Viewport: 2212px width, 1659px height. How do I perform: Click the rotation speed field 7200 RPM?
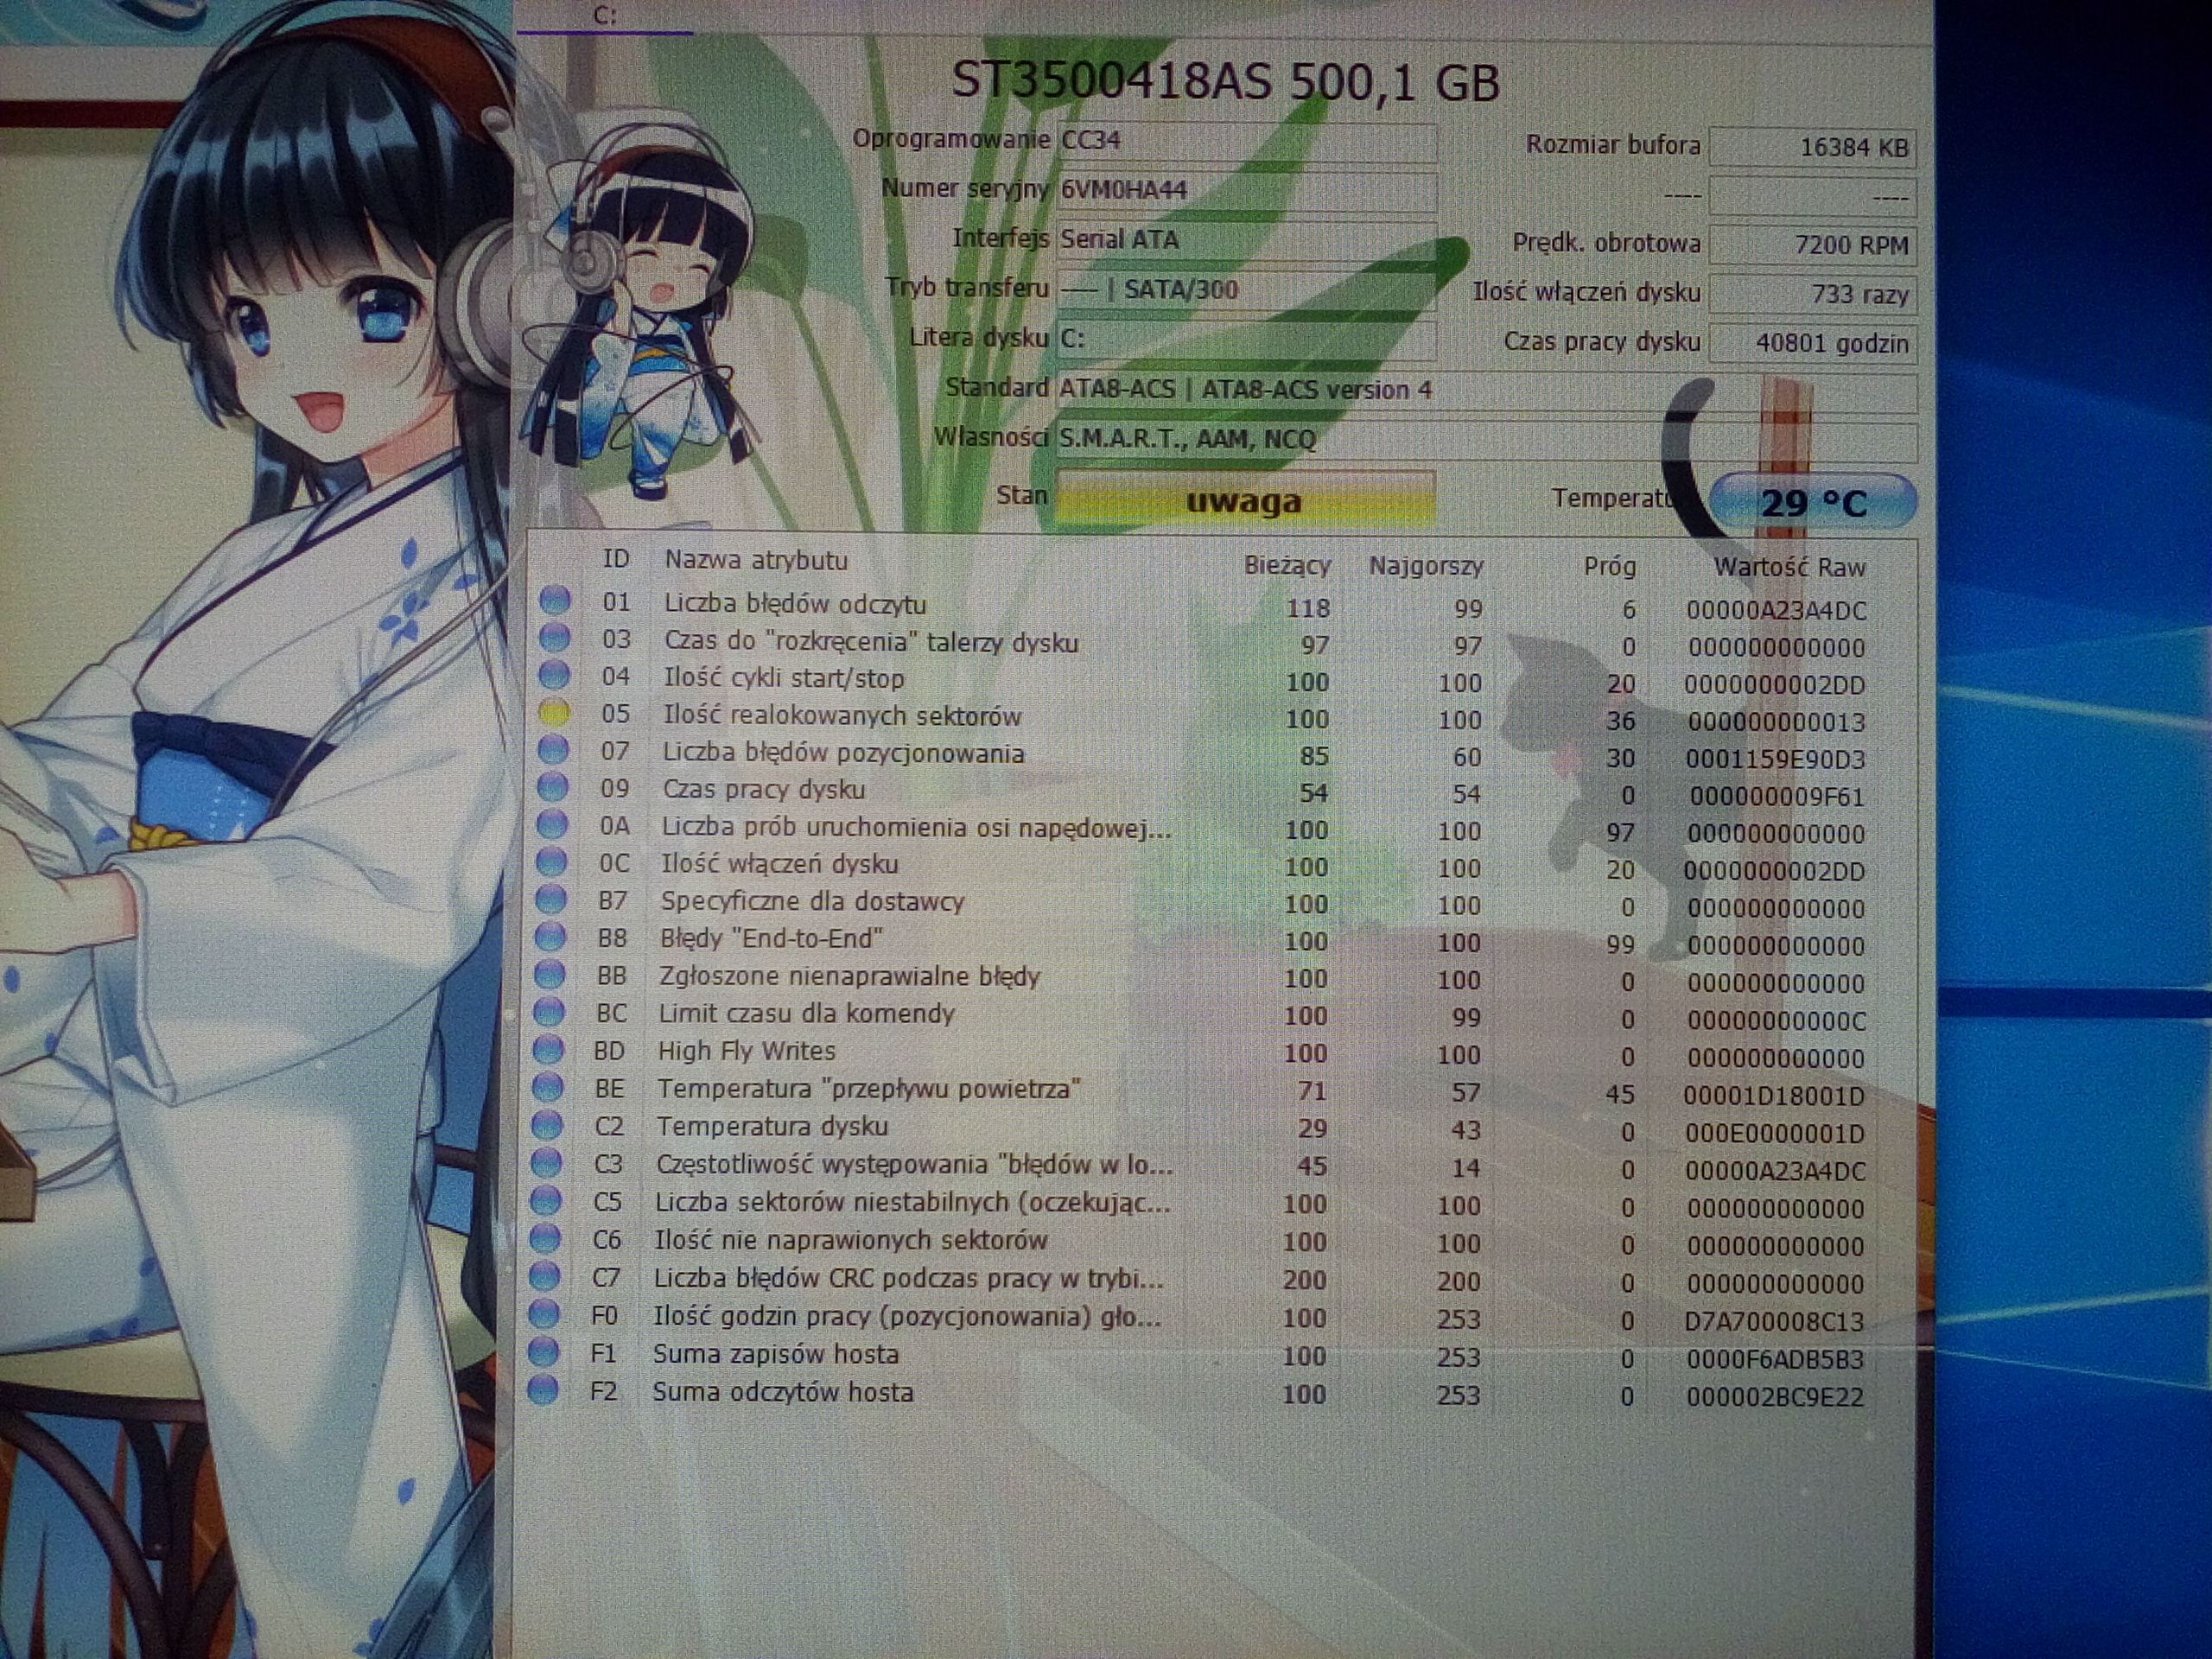1813,245
